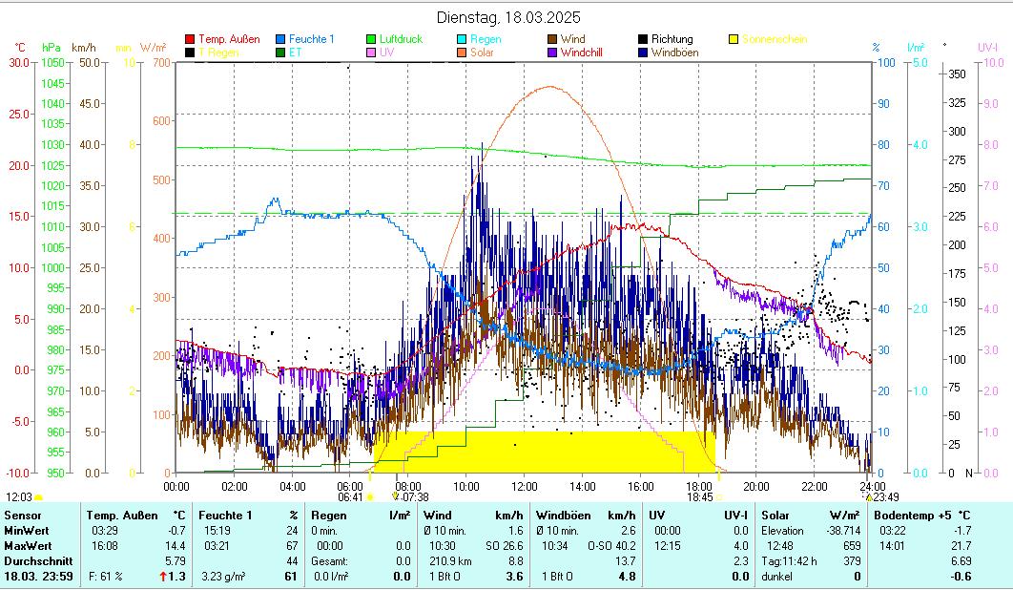Click the black Richtung legend swatch

point(643,39)
